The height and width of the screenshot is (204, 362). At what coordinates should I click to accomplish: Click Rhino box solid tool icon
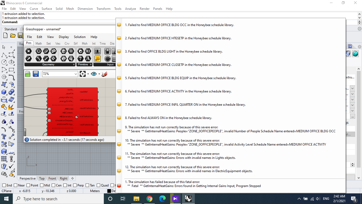4,92
